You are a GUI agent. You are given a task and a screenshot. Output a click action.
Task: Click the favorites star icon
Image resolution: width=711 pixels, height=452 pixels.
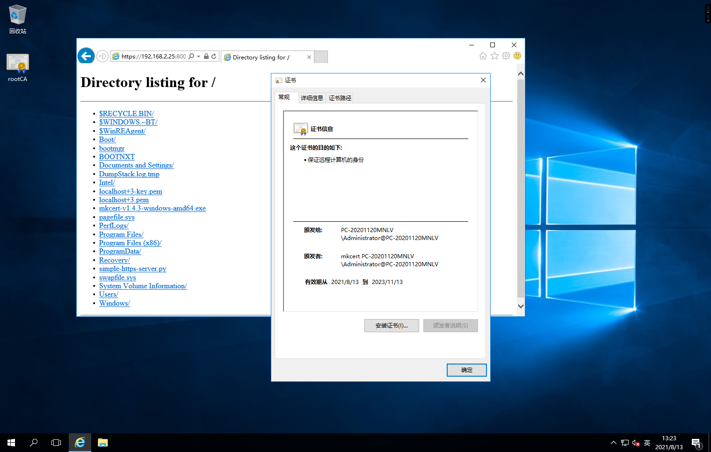point(494,56)
